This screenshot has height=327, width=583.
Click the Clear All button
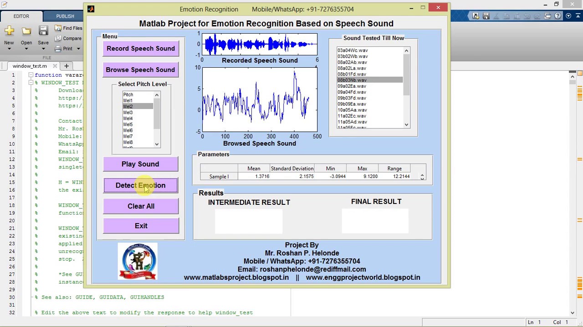141,206
